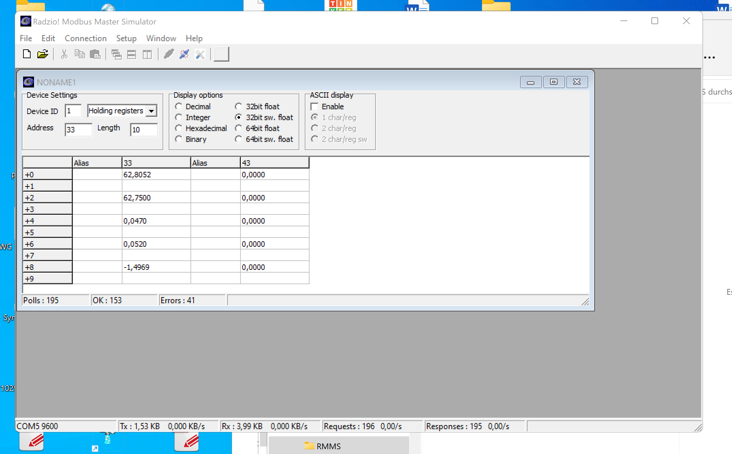
Task: Click the New document toolbar icon
Action: click(27, 54)
